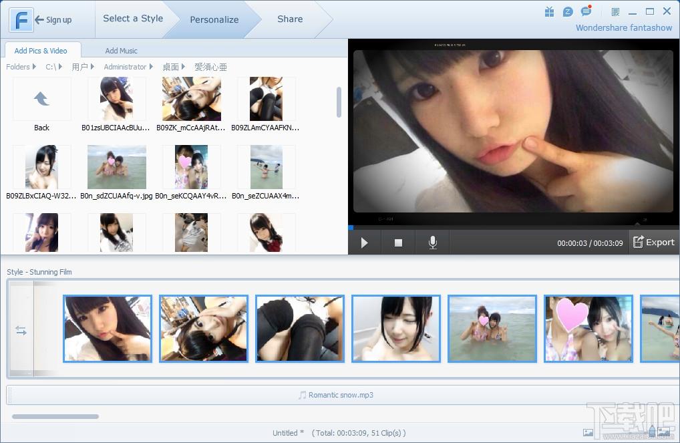
Task: Open the Share step
Action: (290, 19)
